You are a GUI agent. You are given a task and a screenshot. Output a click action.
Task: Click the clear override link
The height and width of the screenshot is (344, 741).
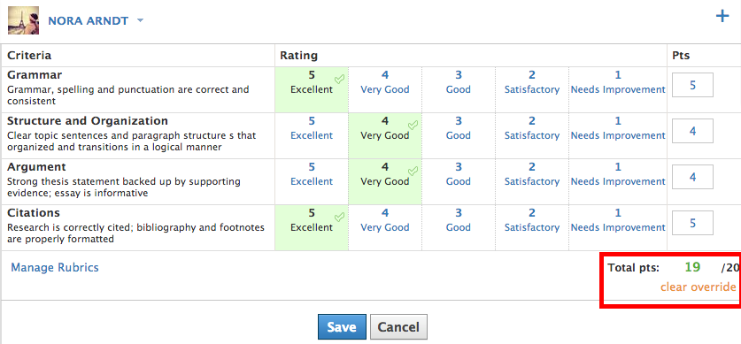point(698,287)
